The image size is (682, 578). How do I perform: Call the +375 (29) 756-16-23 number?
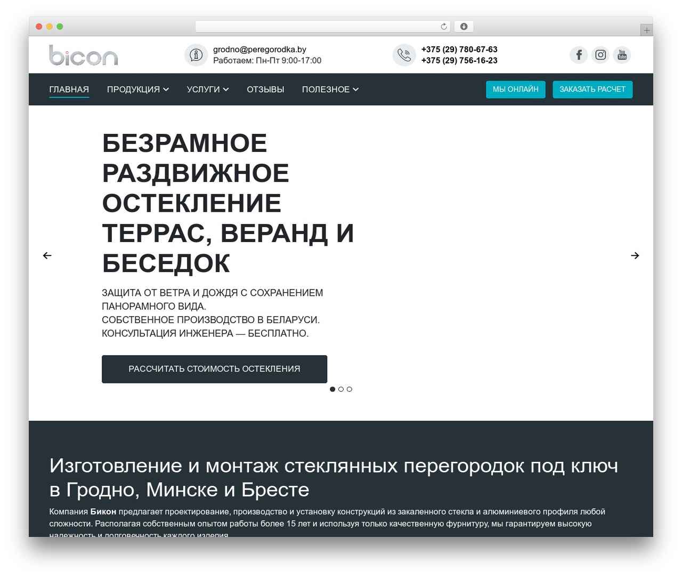(459, 61)
